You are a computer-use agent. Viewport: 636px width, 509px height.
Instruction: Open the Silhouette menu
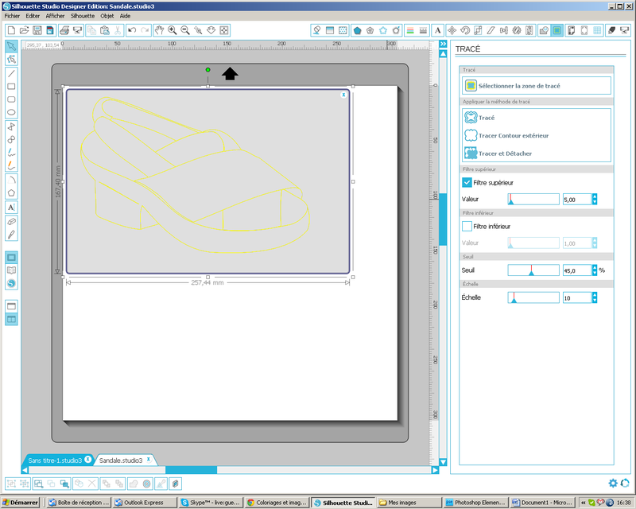[x=84, y=15]
